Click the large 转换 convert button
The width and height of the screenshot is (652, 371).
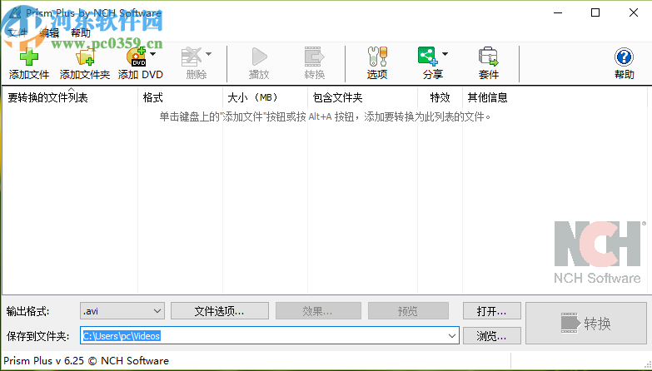(x=586, y=324)
